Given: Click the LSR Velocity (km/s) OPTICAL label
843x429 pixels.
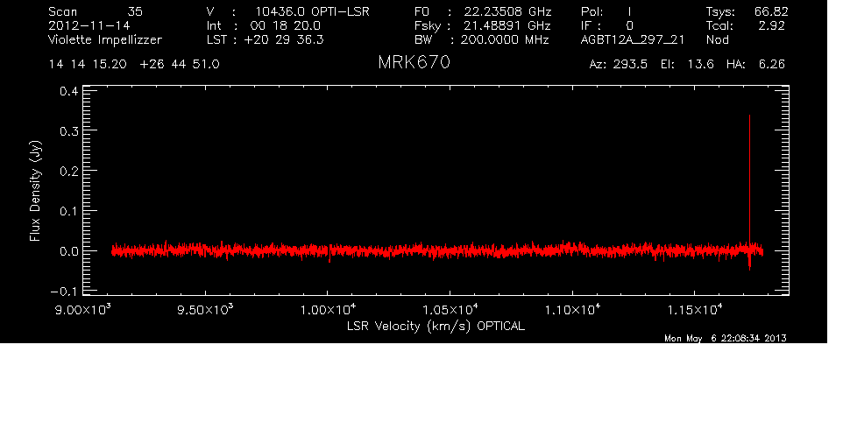Looking at the screenshot, I should coord(436,327).
